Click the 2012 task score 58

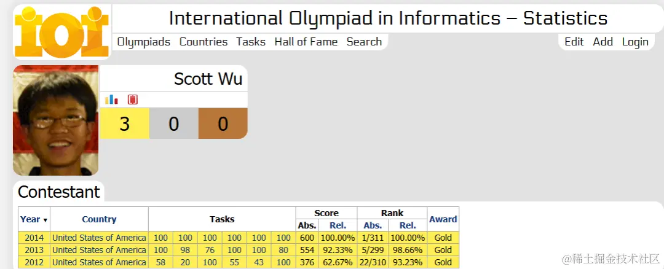160,262
